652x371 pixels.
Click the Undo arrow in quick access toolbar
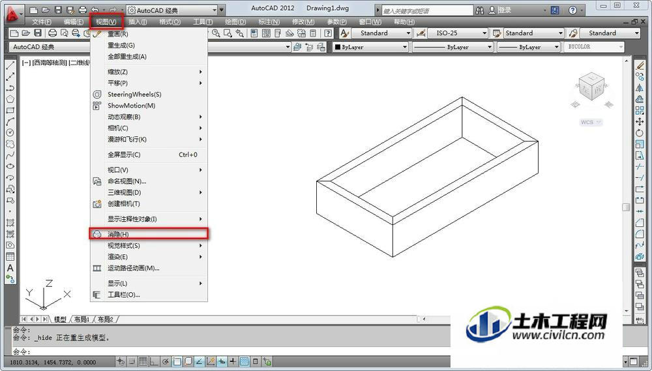click(x=95, y=10)
